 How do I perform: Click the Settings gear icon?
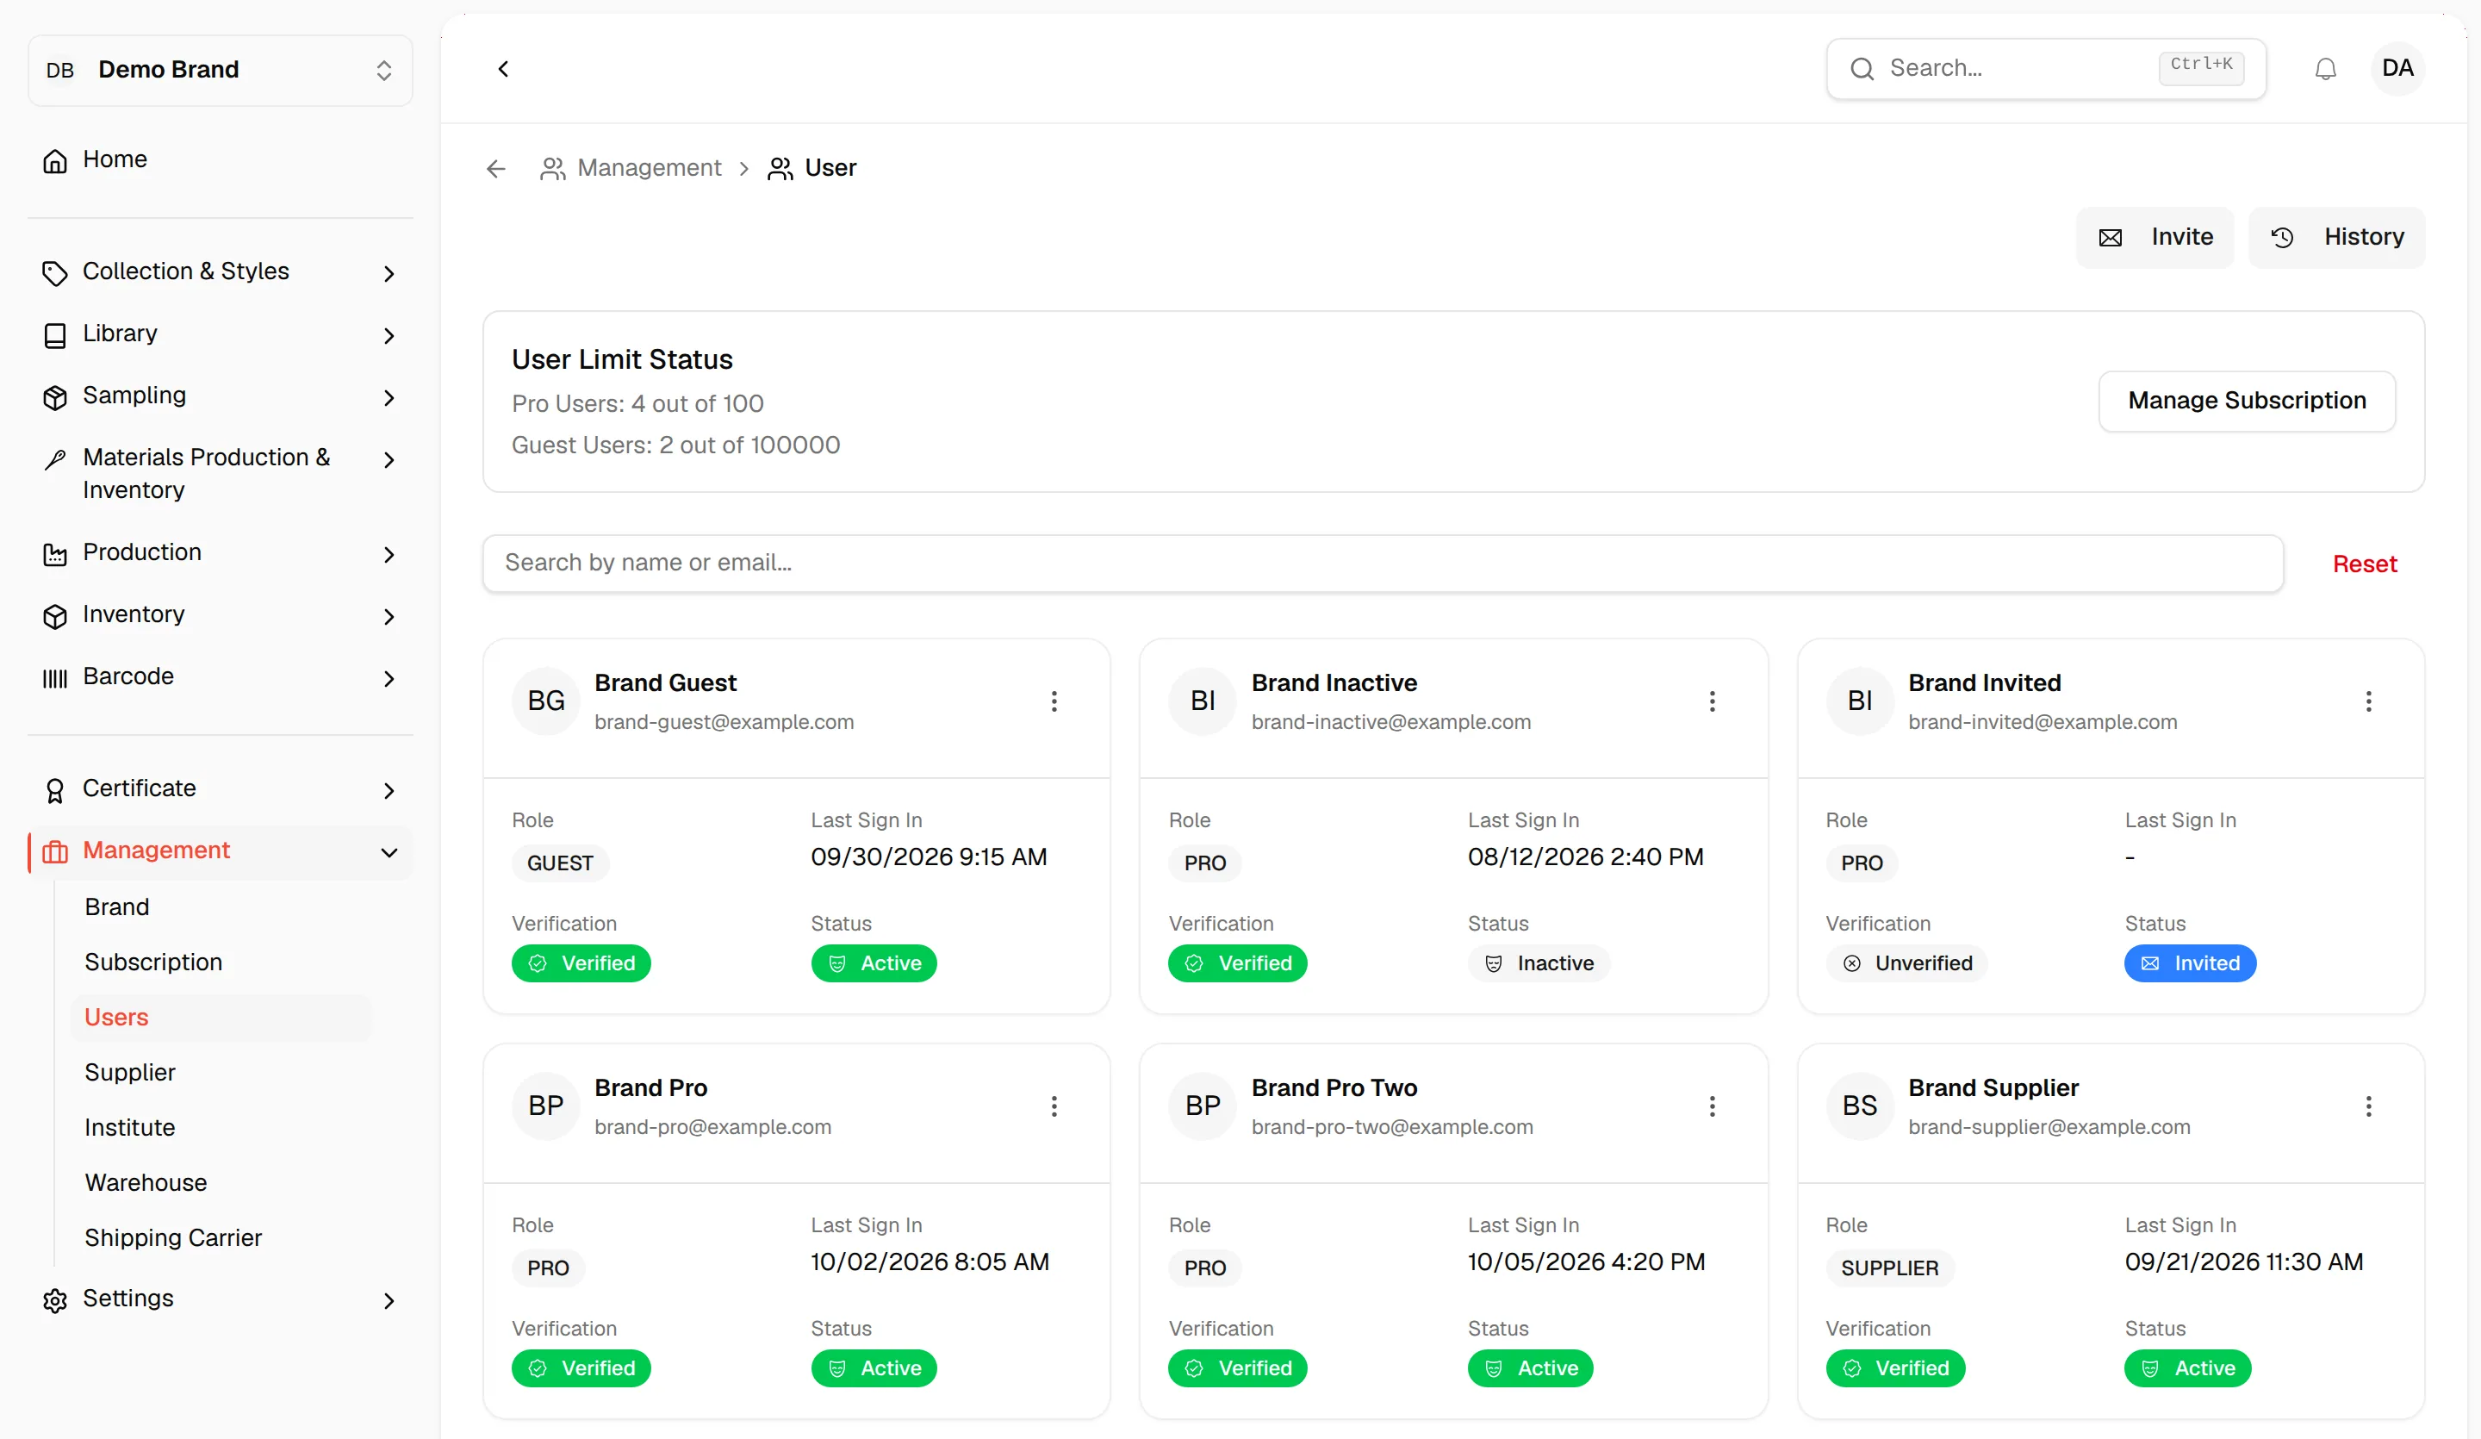[x=55, y=1300]
